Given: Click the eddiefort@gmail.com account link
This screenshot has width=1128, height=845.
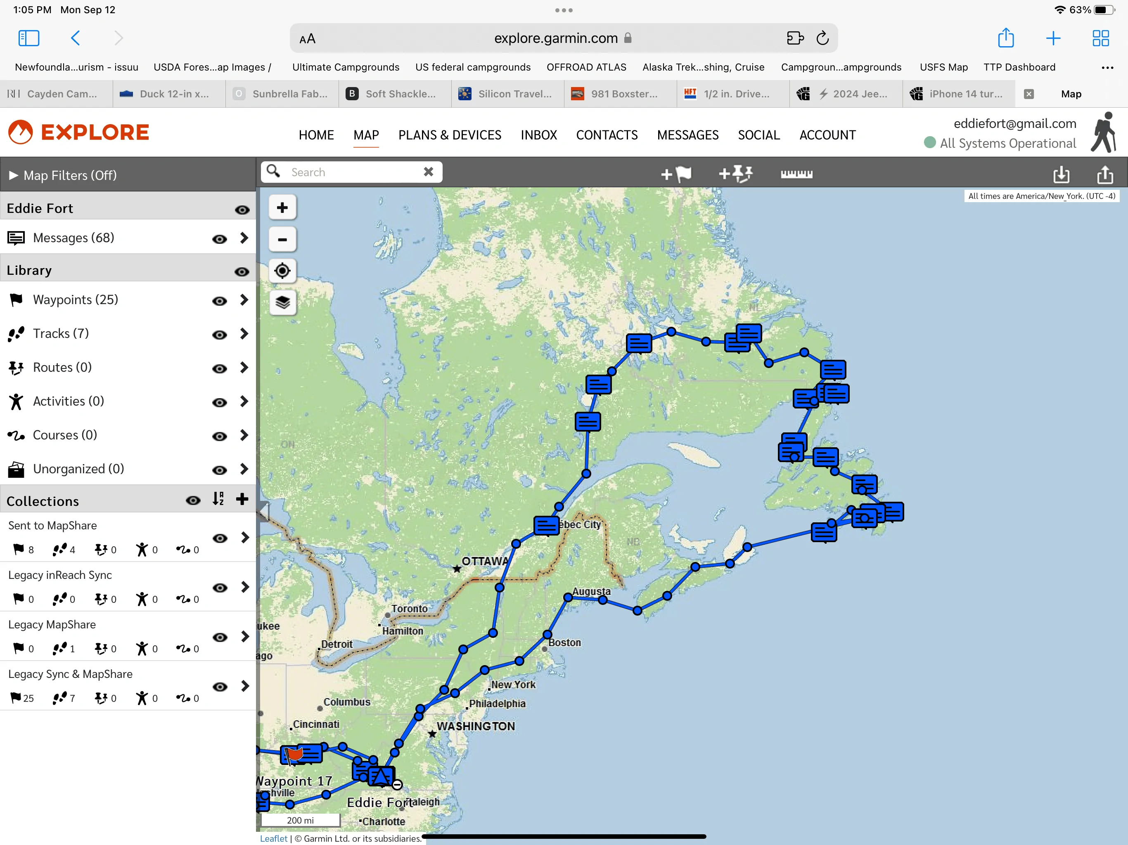Looking at the screenshot, I should tap(1015, 124).
